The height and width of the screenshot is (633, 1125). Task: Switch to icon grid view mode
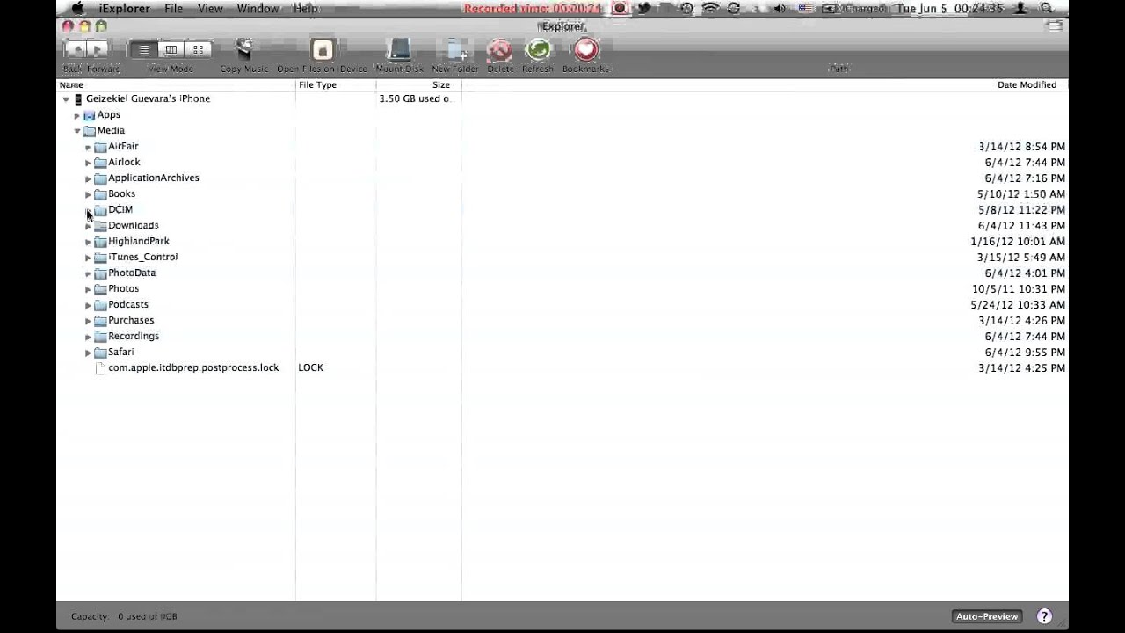(199, 50)
